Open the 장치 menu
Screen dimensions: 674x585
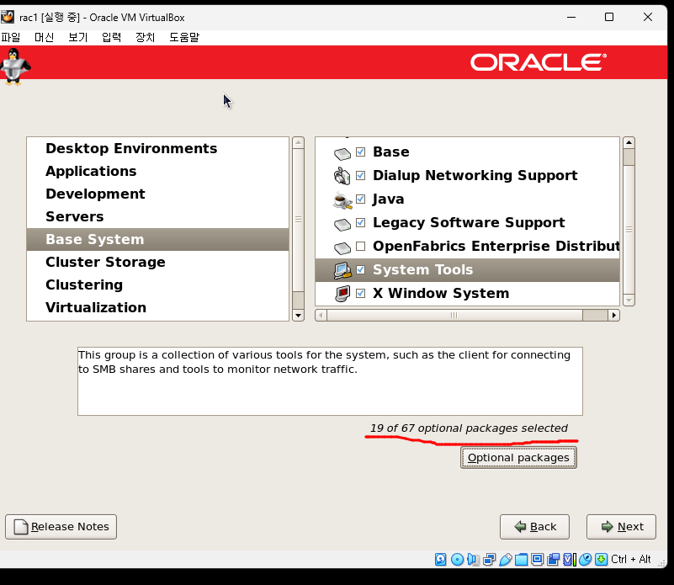[145, 37]
